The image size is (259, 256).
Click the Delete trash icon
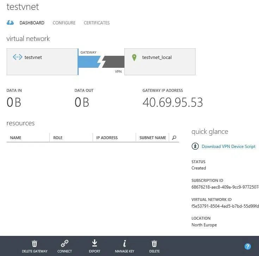point(154,244)
